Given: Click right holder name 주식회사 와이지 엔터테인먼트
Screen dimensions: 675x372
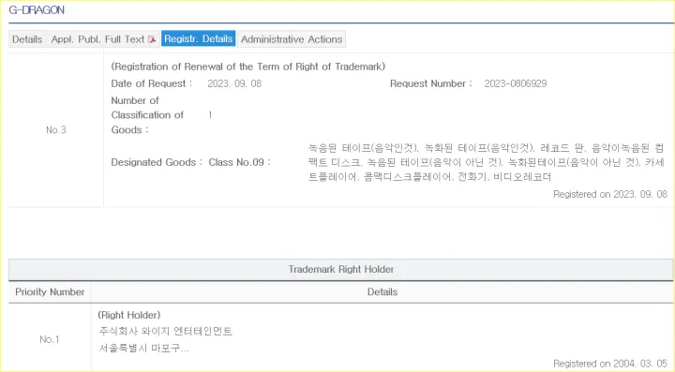Looking at the screenshot, I should (165, 332).
